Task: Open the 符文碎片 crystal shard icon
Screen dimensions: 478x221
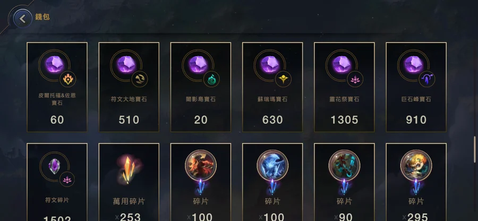Action: 54,166
